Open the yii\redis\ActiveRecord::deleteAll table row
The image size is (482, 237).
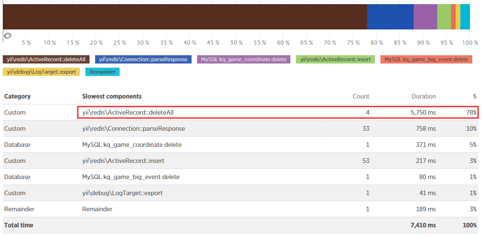coord(241,113)
